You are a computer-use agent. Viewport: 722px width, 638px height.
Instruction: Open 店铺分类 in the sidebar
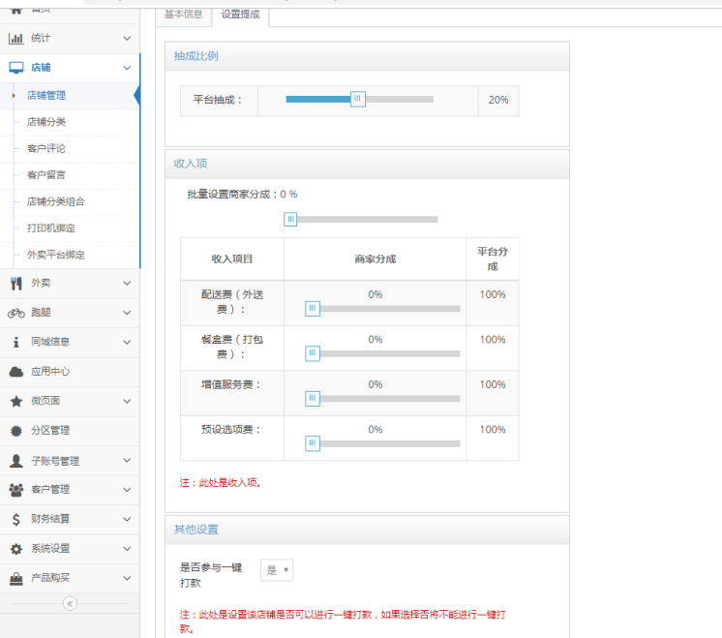coord(46,122)
